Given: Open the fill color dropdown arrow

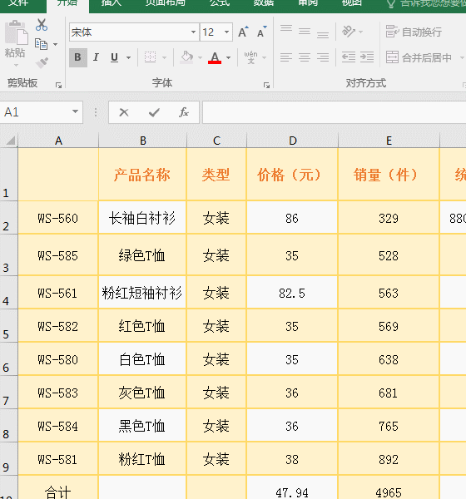Looking at the screenshot, I should tap(200, 57).
